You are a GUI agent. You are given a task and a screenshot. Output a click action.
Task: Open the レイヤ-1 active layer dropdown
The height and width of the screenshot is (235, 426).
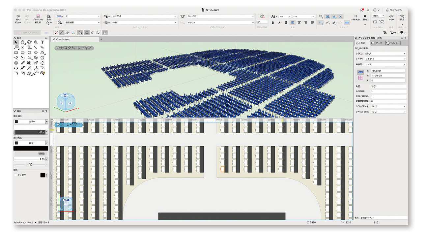click(144, 16)
